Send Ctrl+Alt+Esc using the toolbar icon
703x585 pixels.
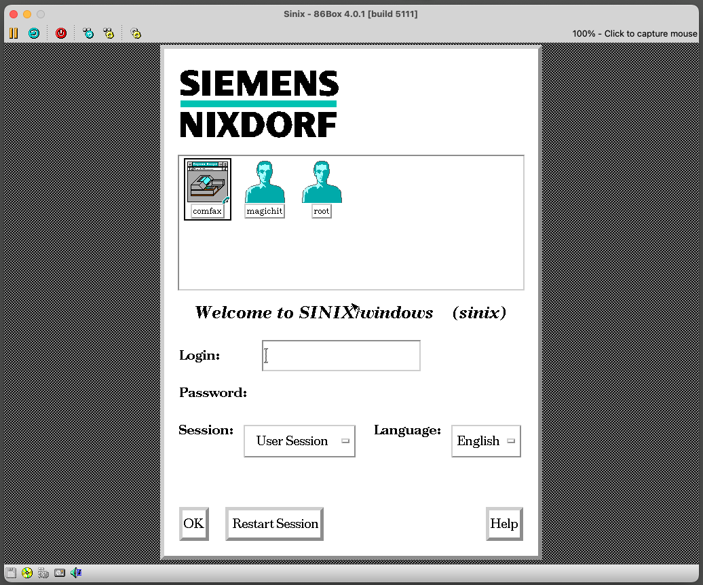pos(109,33)
